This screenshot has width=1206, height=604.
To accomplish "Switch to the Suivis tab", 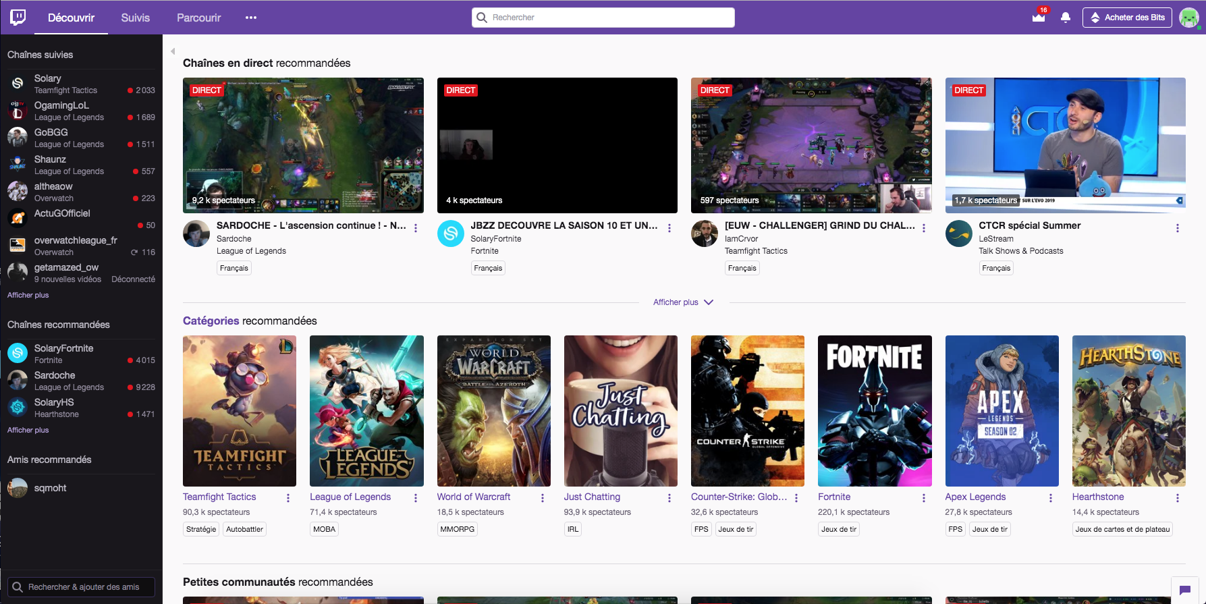I will click(135, 18).
